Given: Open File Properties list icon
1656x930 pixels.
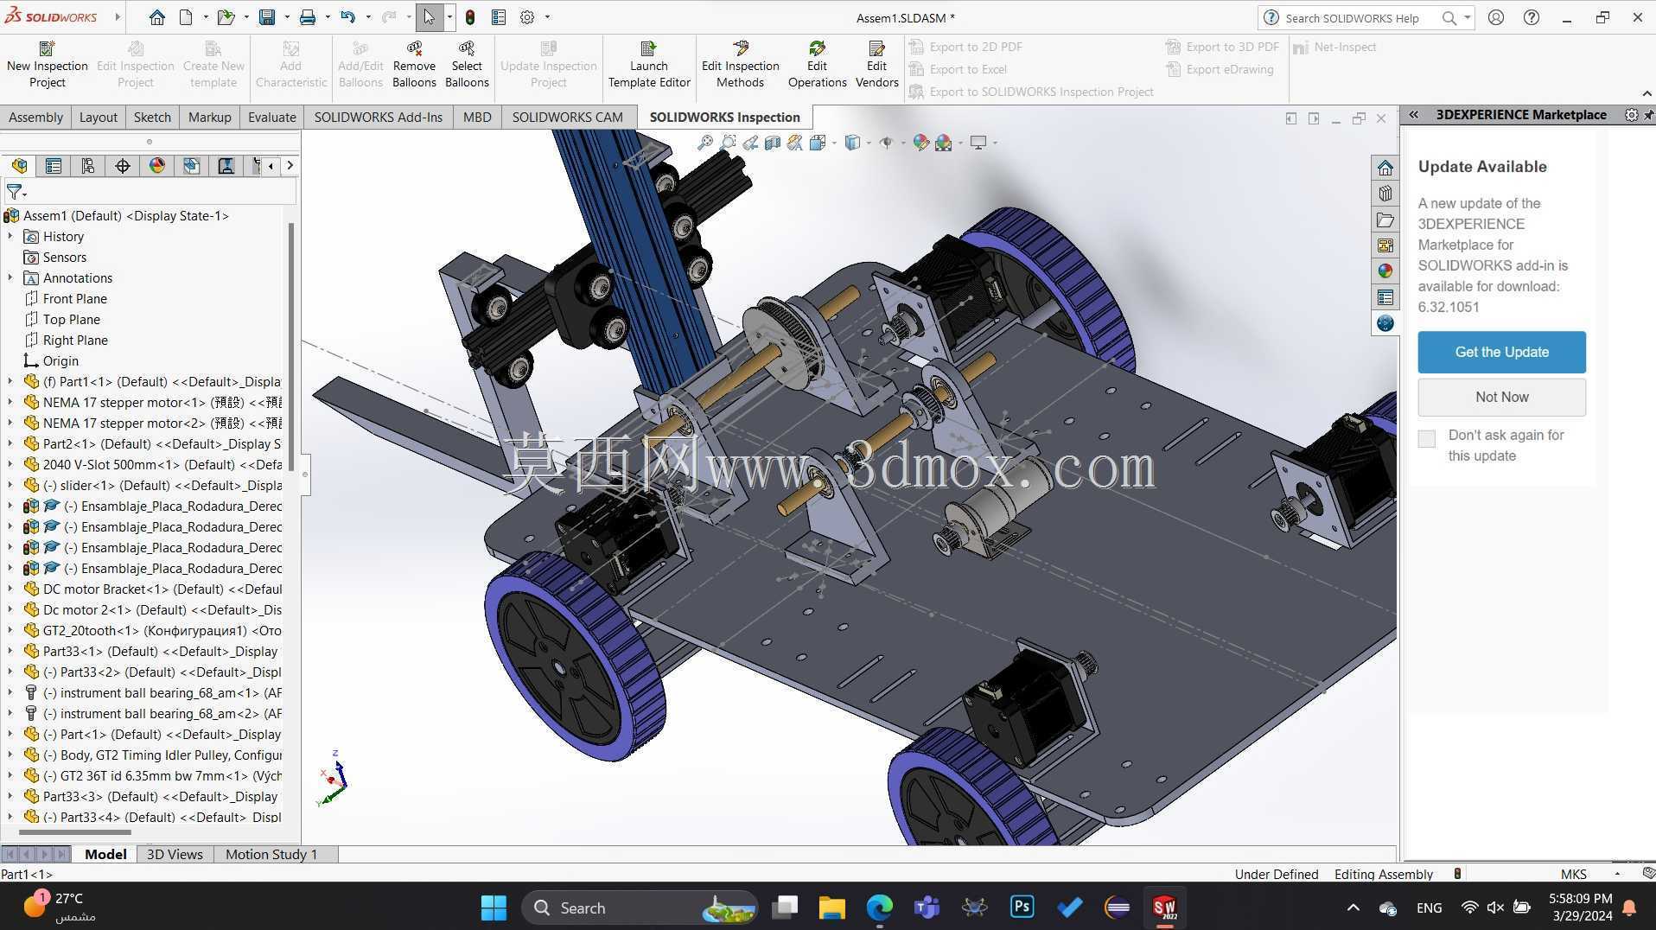Looking at the screenshot, I should click(499, 17).
